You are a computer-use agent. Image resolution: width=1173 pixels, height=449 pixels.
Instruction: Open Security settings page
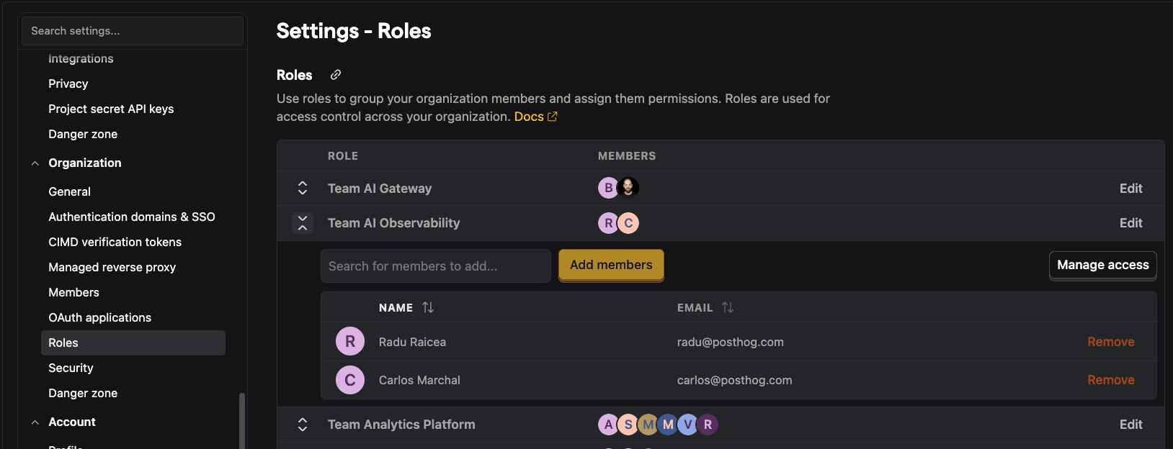(71, 368)
